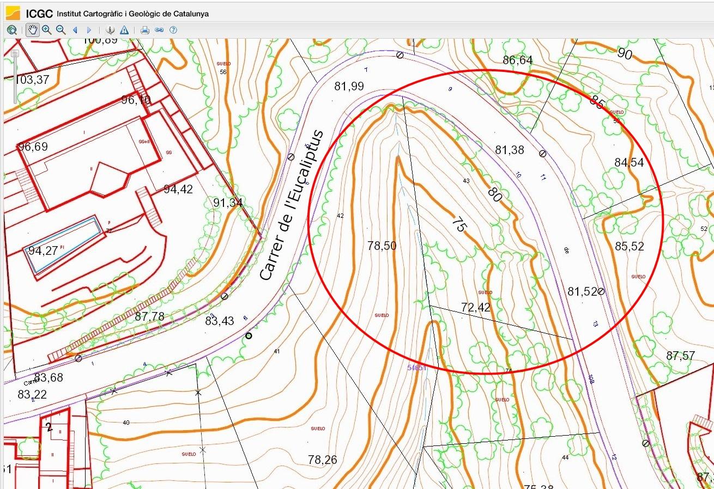Select the pan hand tool
Screen dimensions: 714x489
[x=33, y=30]
